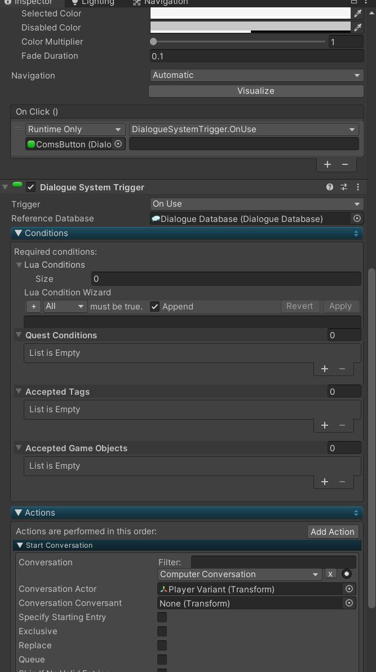Add new On Click event entry
The height and width of the screenshot is (672, 376).
[x=327, y=164]
